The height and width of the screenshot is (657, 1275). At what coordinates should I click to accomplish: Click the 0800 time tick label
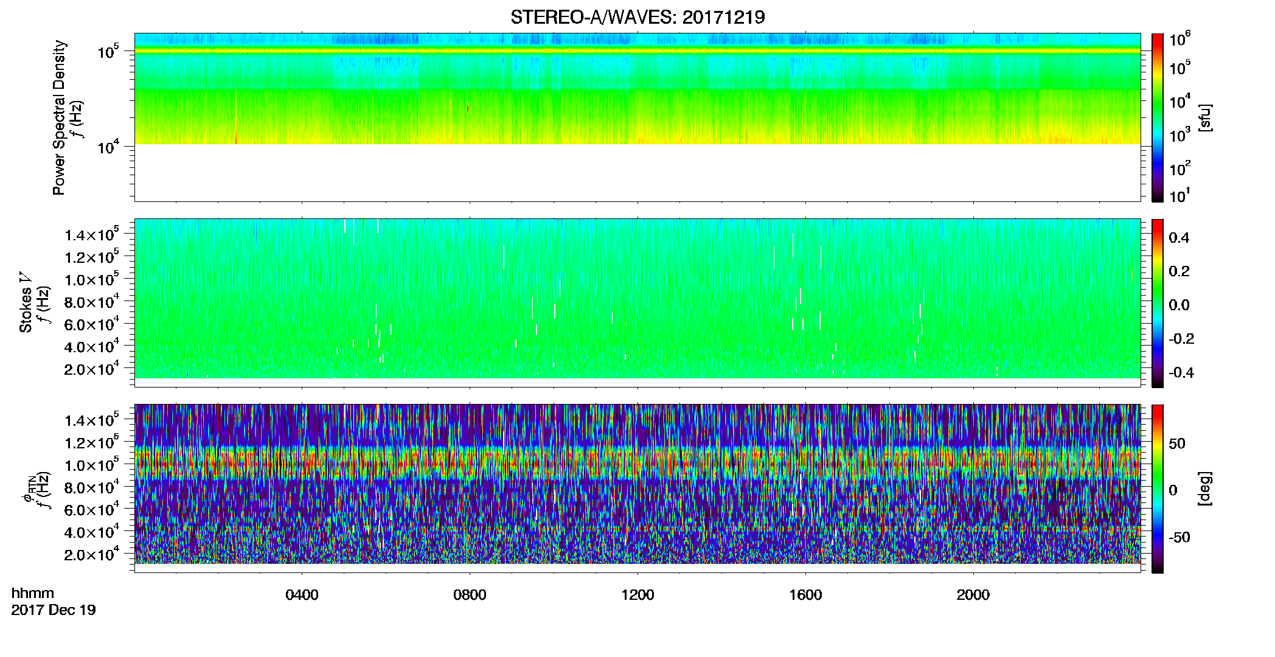click(470, 595)
